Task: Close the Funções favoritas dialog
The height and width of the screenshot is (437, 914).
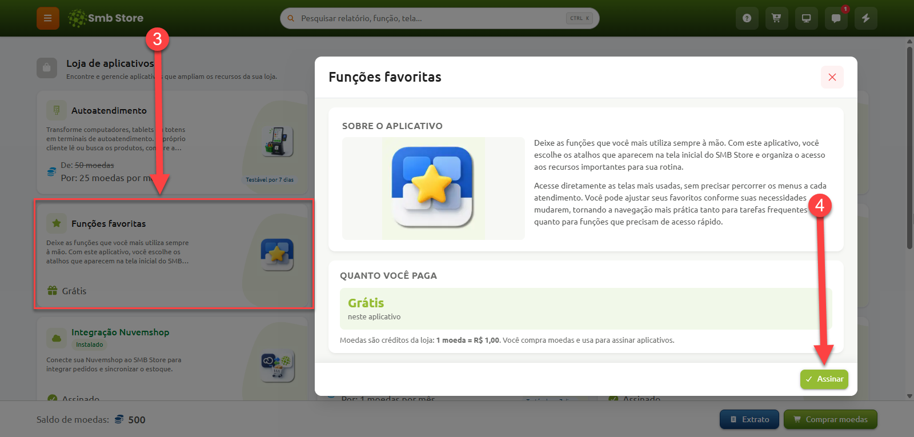Action: click(832, 77)
